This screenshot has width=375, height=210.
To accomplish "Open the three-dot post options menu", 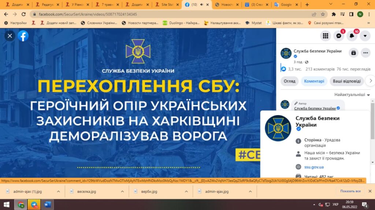I will click(x=365, y=53).
